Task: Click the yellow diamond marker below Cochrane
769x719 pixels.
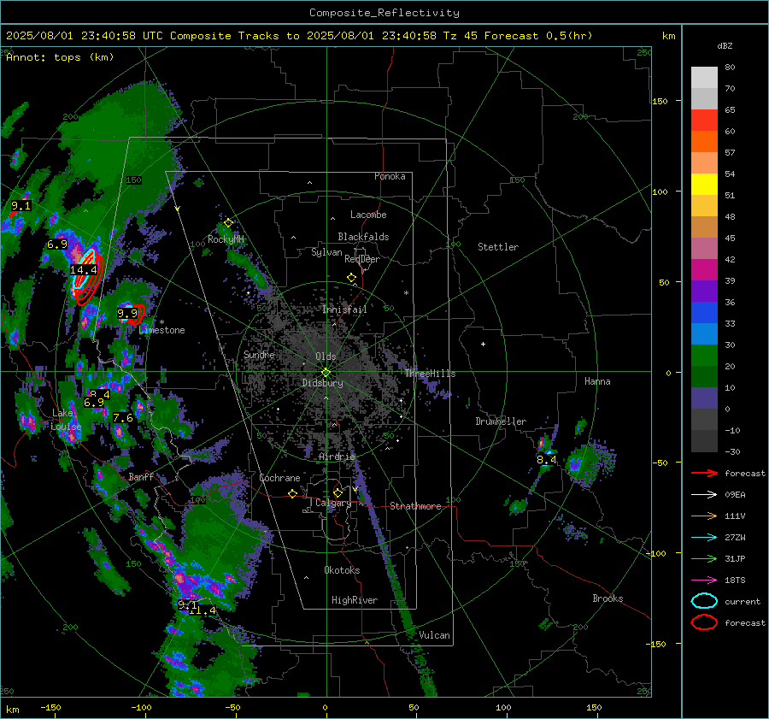Action: (293, 494)
